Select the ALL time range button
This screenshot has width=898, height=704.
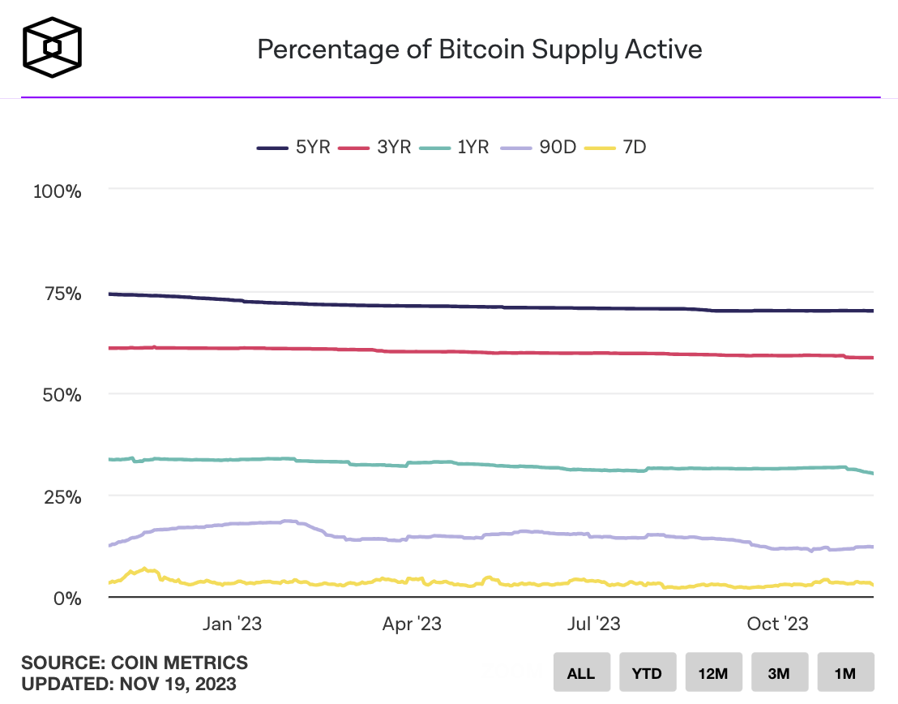pyautogui.click(x=580, y=673)
